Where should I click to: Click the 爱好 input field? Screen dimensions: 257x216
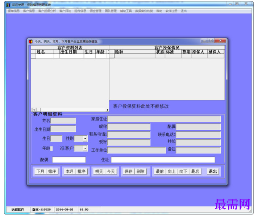[129, 142]
